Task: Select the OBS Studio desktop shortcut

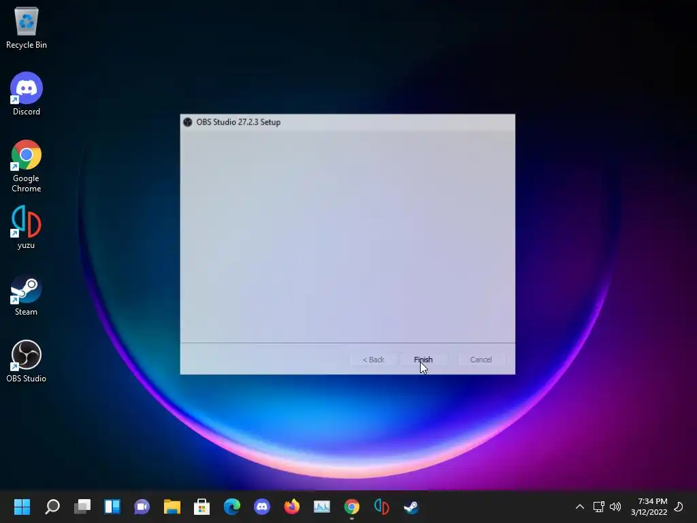Action: tap(27, 361)
